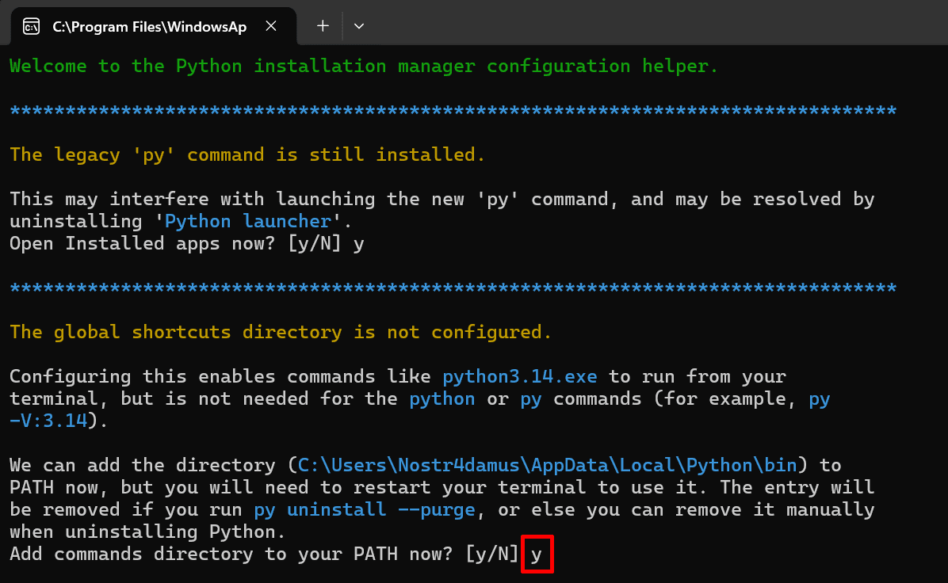Screen dimensions: 948x583
Task: Click the first row of blue asterisks
Action: coord(453,111)
